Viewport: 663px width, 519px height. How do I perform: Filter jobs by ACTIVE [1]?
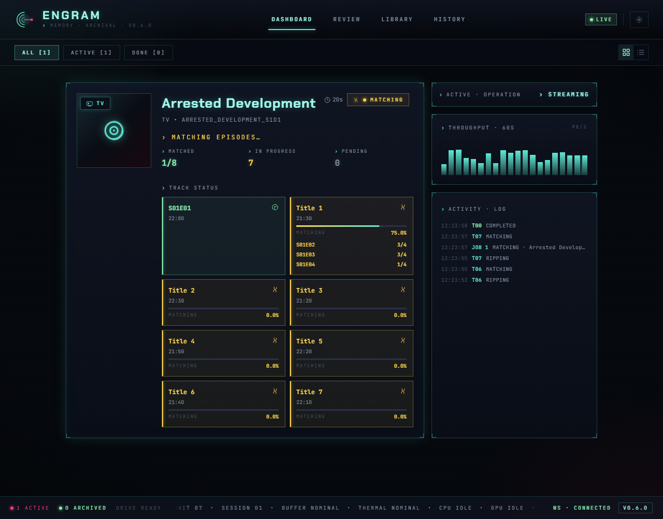tap(92, 52)
